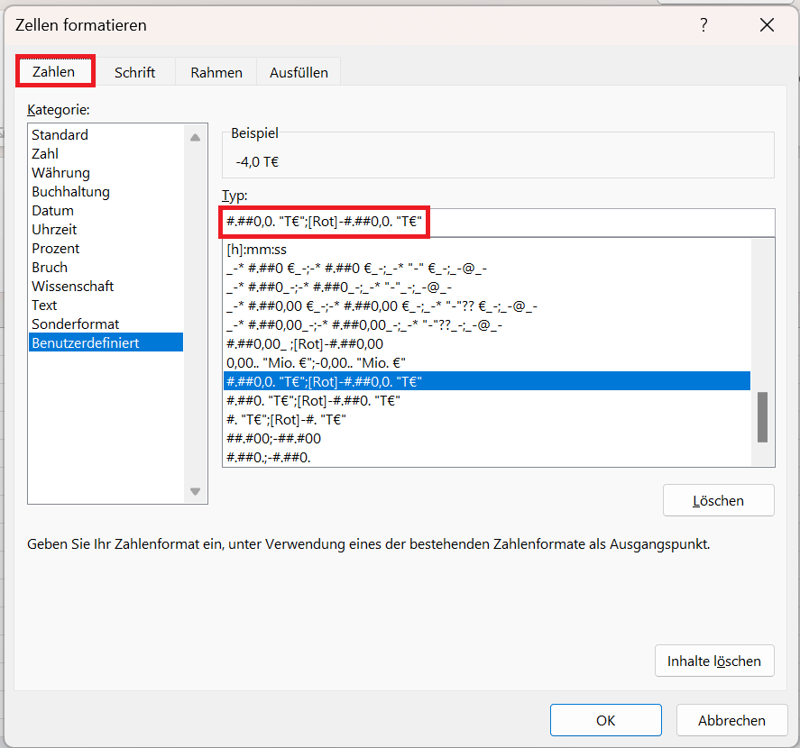Image resolution: width=800 pixels, height=748 pixels.
Task: Click the Löschen button
Action: 718,500
